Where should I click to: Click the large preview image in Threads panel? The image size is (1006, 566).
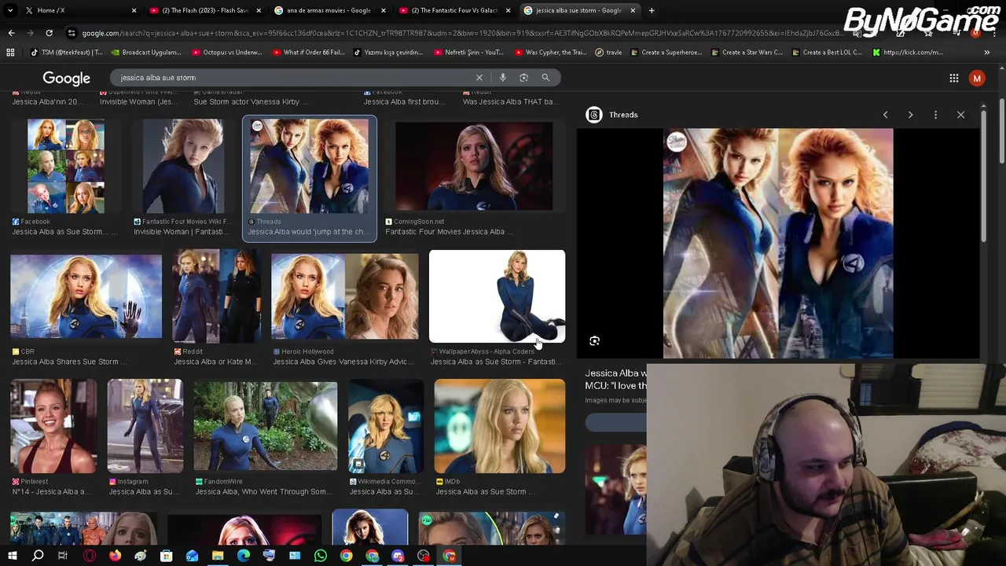[778, 244]
